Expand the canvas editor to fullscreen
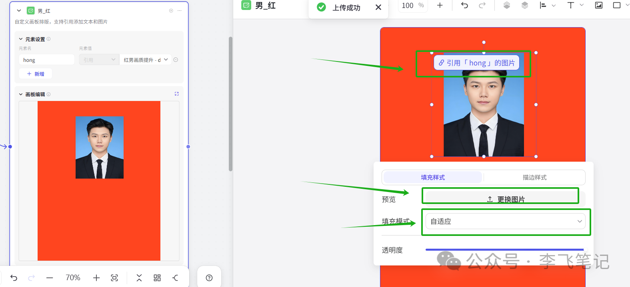 click(177, 94)
